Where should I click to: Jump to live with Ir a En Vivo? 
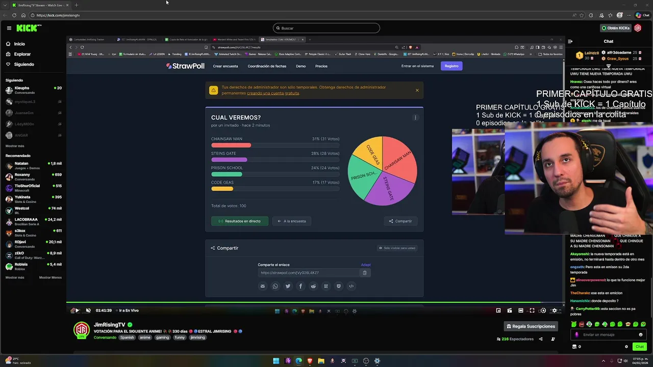click(129, 310)
